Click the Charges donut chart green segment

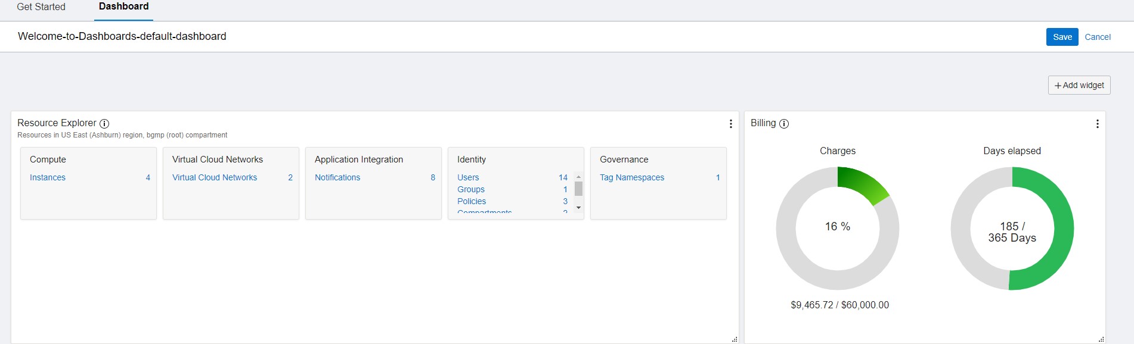click(862, 183)
